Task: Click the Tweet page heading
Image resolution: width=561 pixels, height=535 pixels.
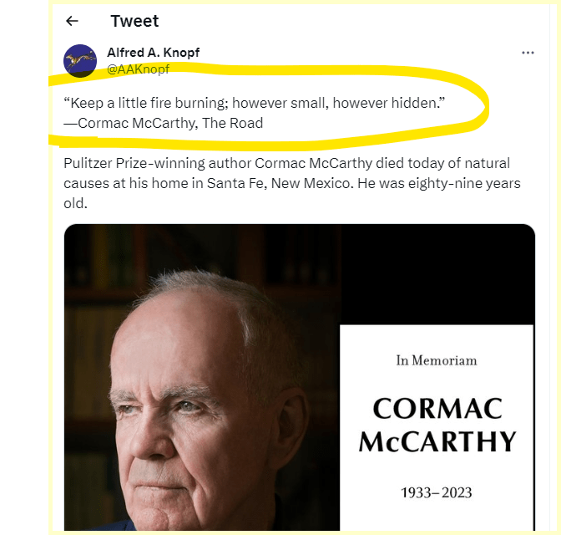Action: pyautogui.click(x=134, y=22)
